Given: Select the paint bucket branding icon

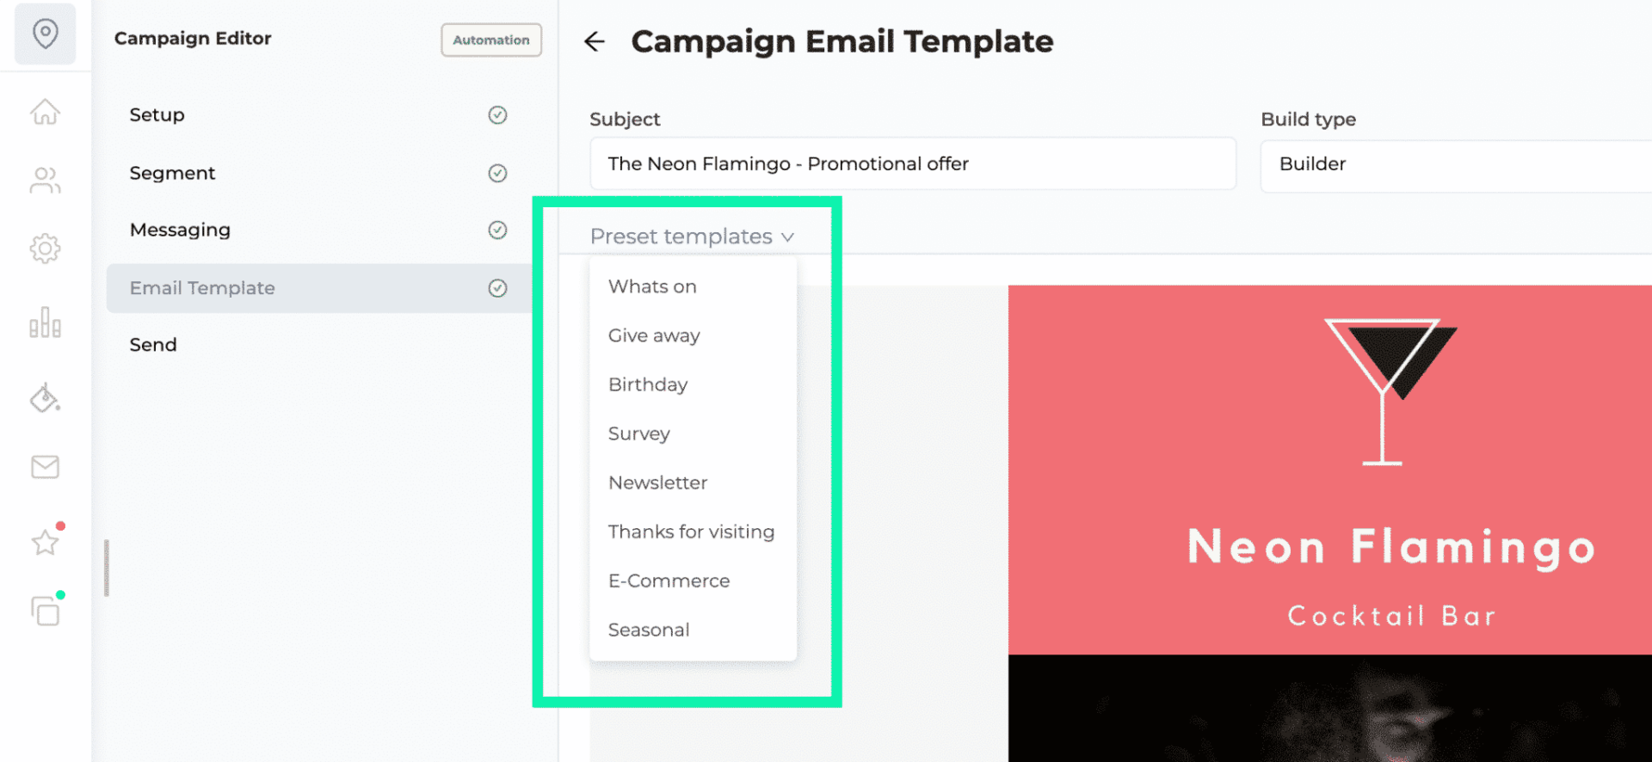Looking at the screenshot, I should point(45,397).
